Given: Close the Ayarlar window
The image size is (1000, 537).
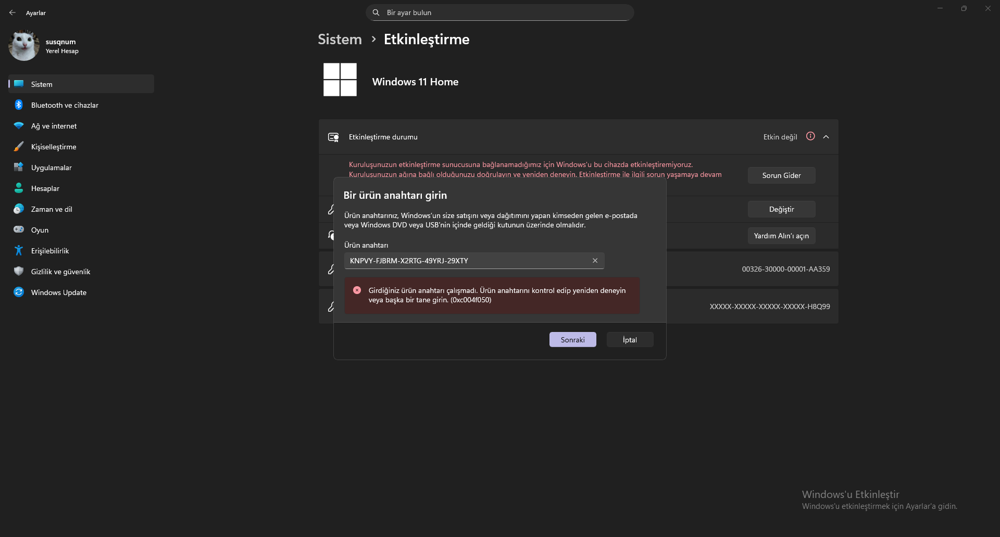Looking at the screenshot, I should pyautogui.click(x=988, y=8).
